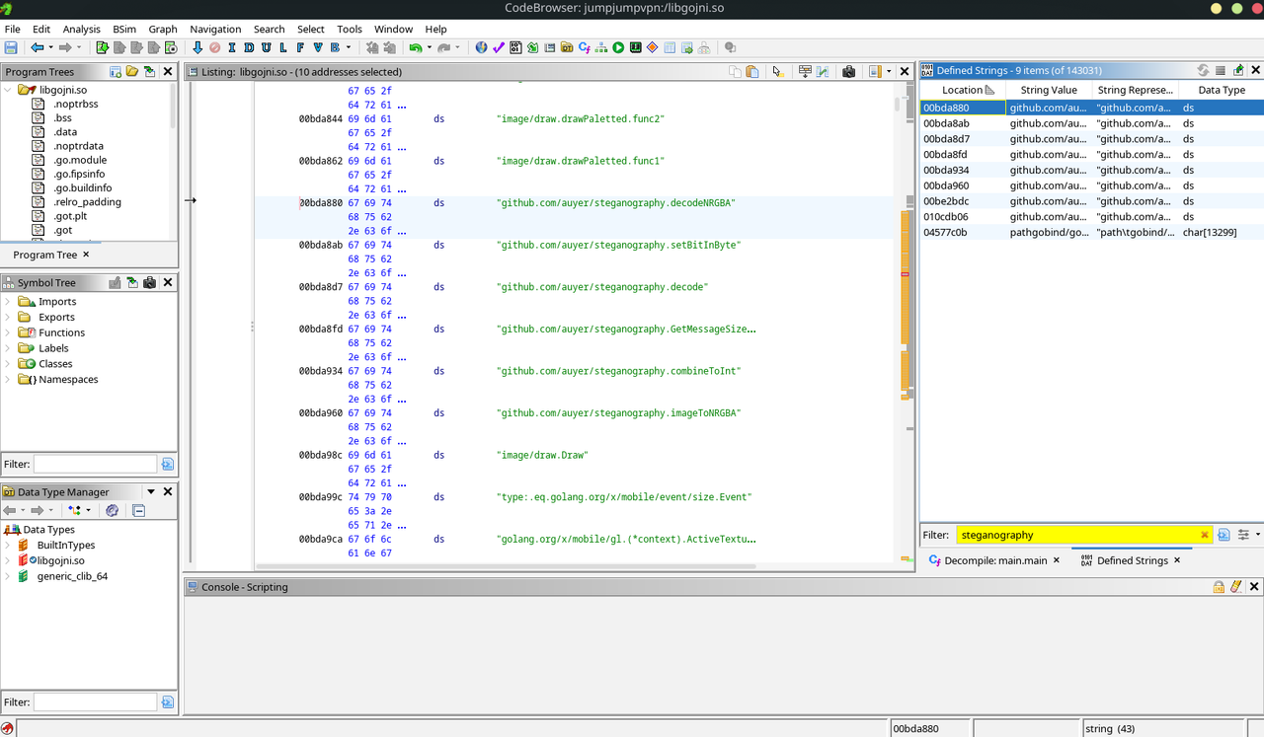Screen dimensions: 1264x737
Task: Expand the Imports folder in Symbol Tree
Action: tap(9, 302)
